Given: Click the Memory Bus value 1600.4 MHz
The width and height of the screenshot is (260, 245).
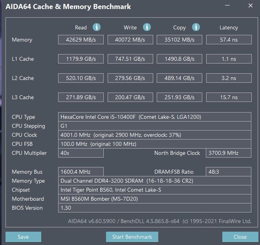Looking at the screenshot, I should coord(81,172).
